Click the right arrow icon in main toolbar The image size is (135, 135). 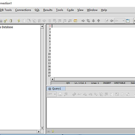click(83, 21)
